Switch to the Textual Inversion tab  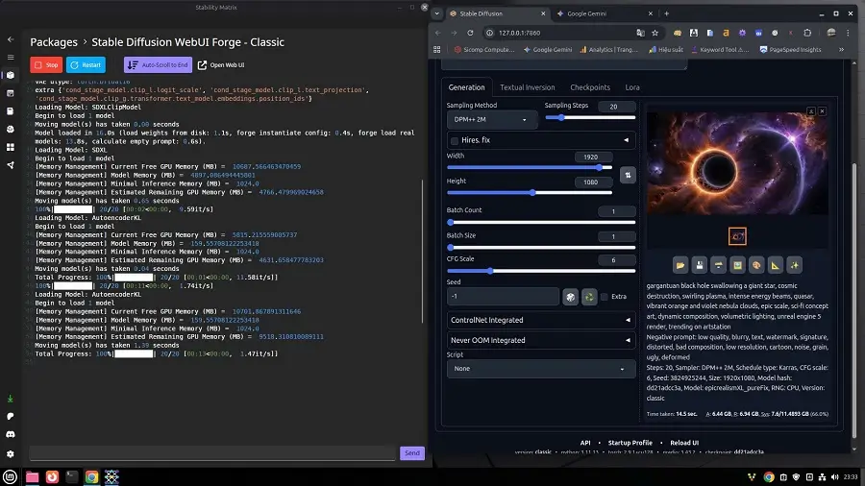click(528, 87)
